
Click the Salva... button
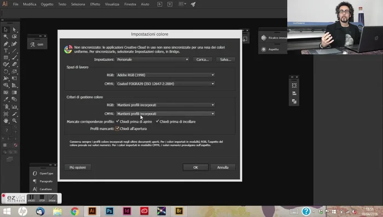click(225, 60)
